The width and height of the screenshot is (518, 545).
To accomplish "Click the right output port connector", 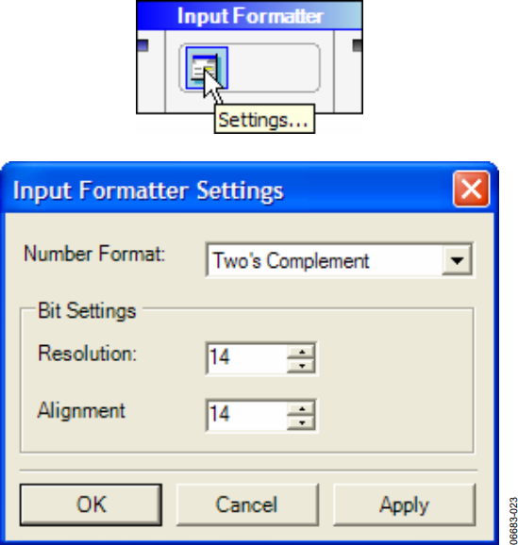I will [x=358, y=45].
